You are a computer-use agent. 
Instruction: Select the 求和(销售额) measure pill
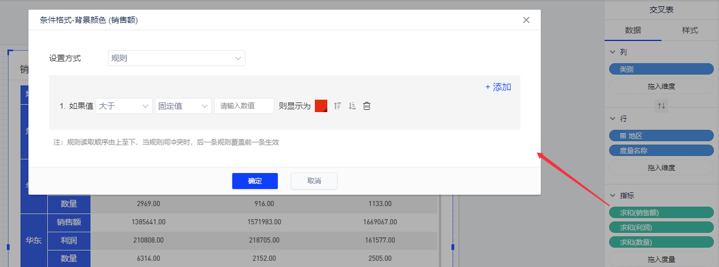pyautogui.click(x=661, y=212)
